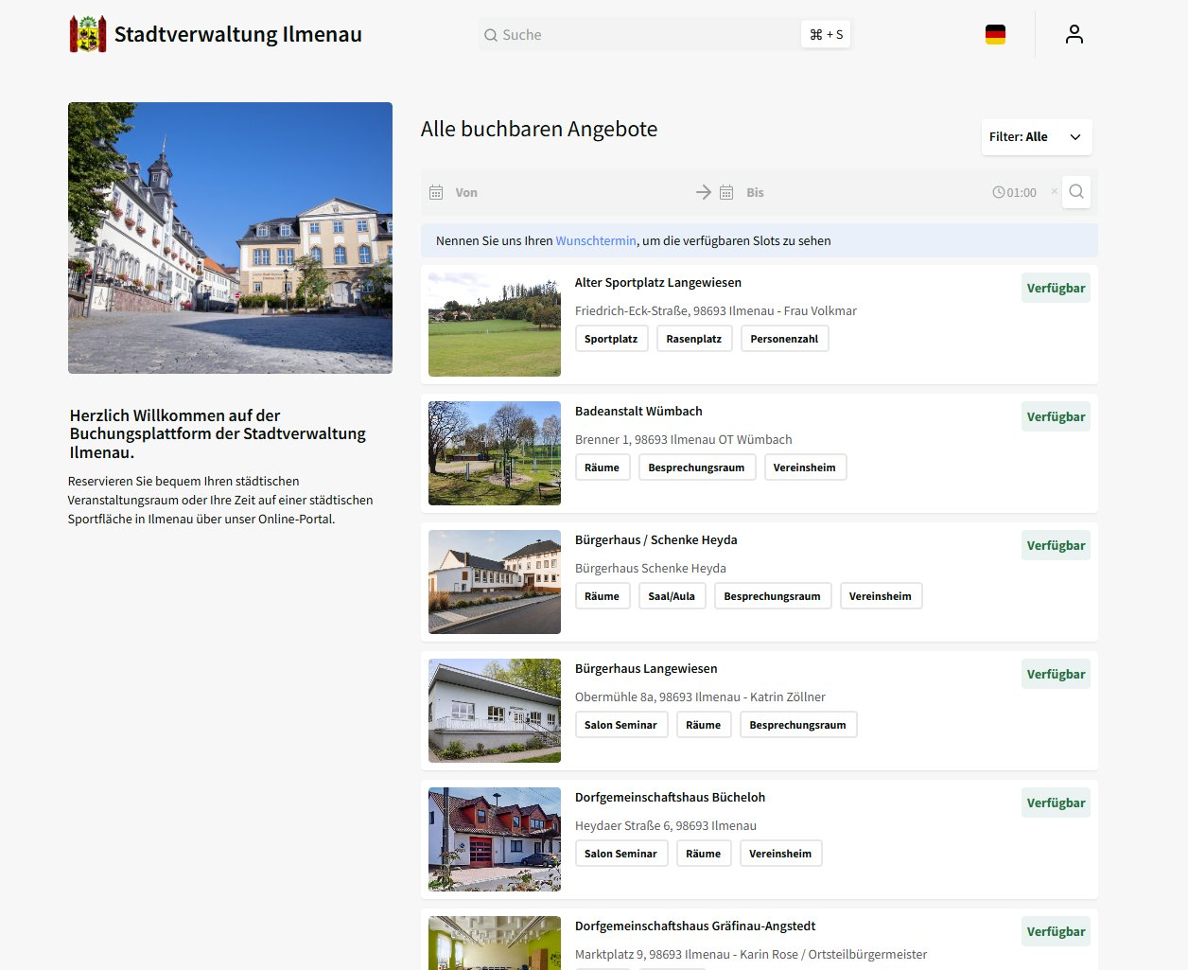
Task: Open Bürgerhaus Langewiesen thumbnail image
Action: coord(495,711)
